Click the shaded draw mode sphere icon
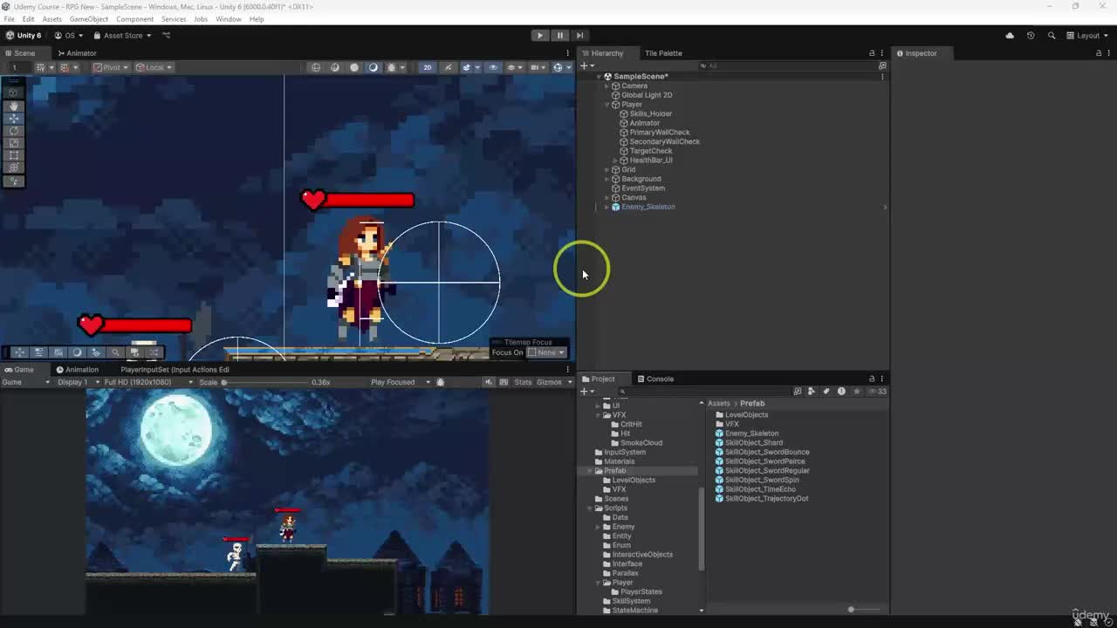The image size is (1117, 628). [x=354, y=67]
